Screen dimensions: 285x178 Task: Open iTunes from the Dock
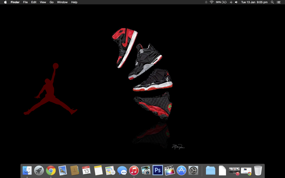pyautogui.click(x=134, y=170)
